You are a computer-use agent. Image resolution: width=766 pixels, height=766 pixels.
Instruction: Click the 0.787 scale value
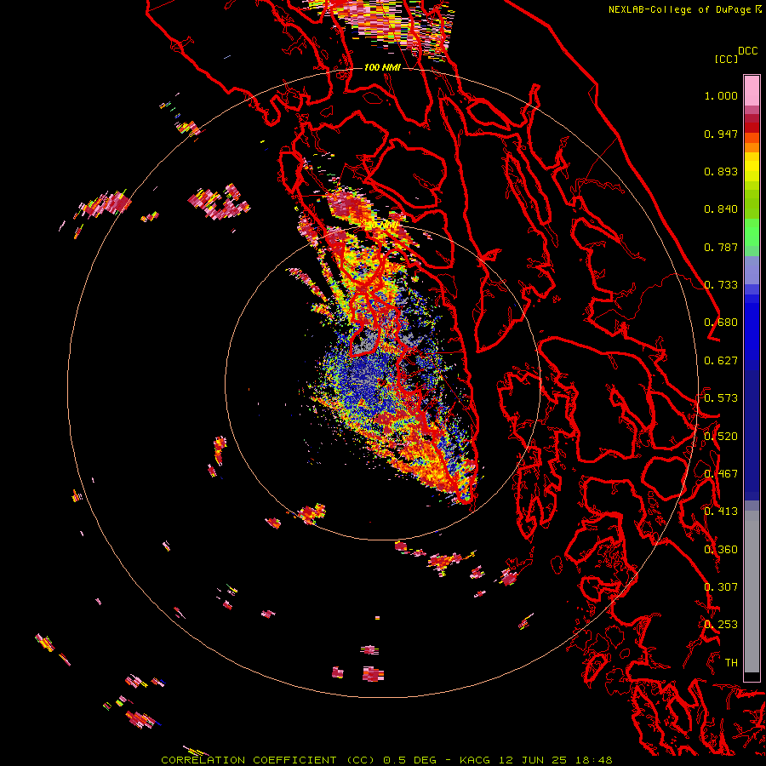(721, 247)
